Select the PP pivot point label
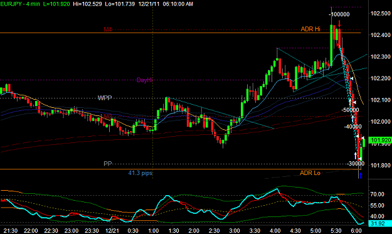The width and height of the screenshot is (392, 234). tap(107, 164)
